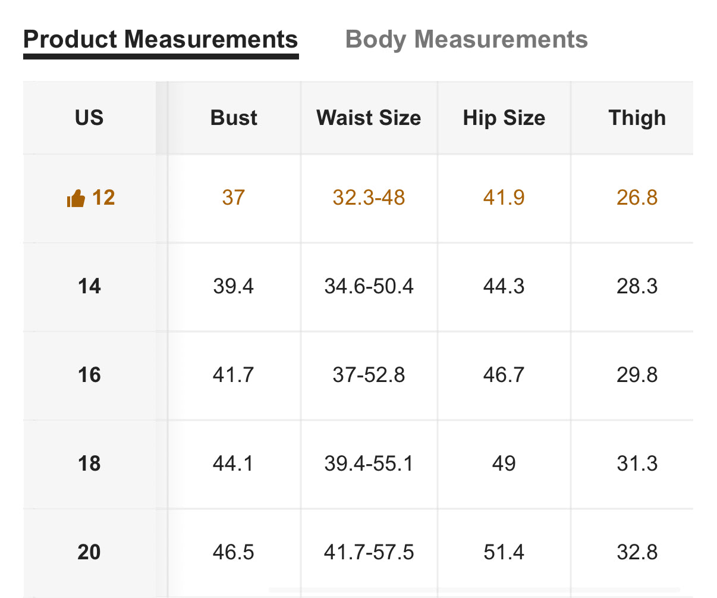The height and width of the screenshot is (598, 717).
Task: Click the size 18 row label
Action: (x=89, y=464)
